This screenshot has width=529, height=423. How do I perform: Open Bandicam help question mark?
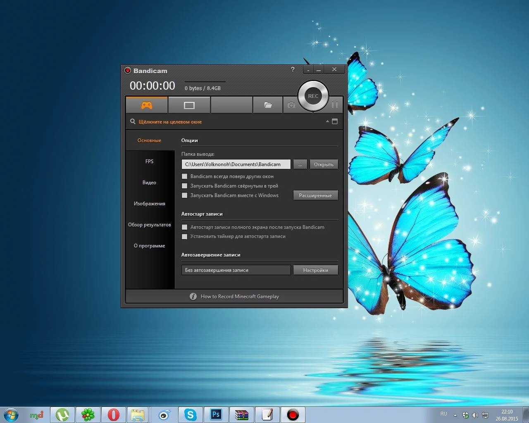click(293, 69)
